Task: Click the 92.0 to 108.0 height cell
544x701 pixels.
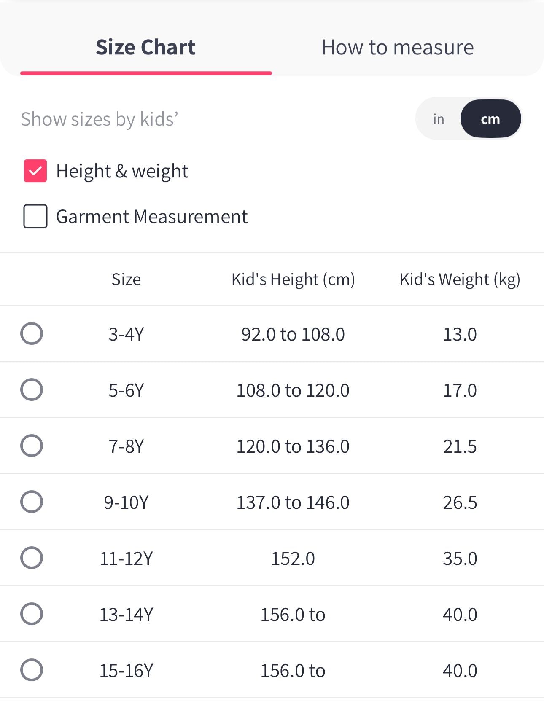Action: tap(293, 334)
